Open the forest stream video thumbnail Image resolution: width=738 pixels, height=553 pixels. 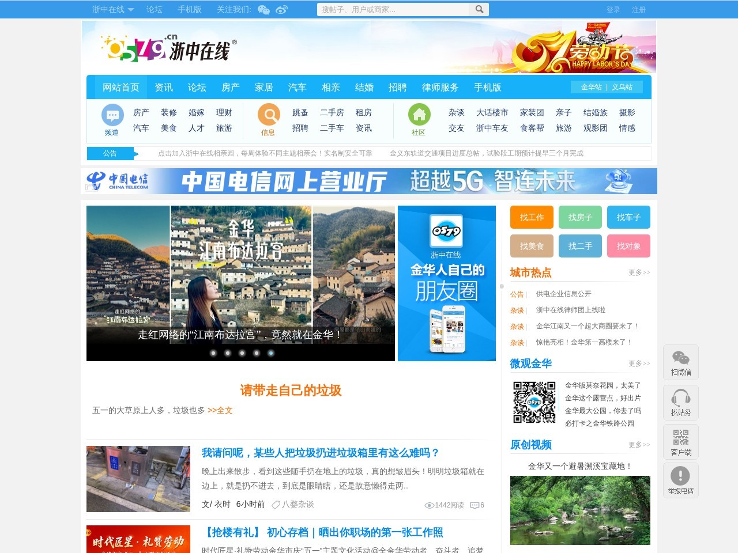point(580,510)
